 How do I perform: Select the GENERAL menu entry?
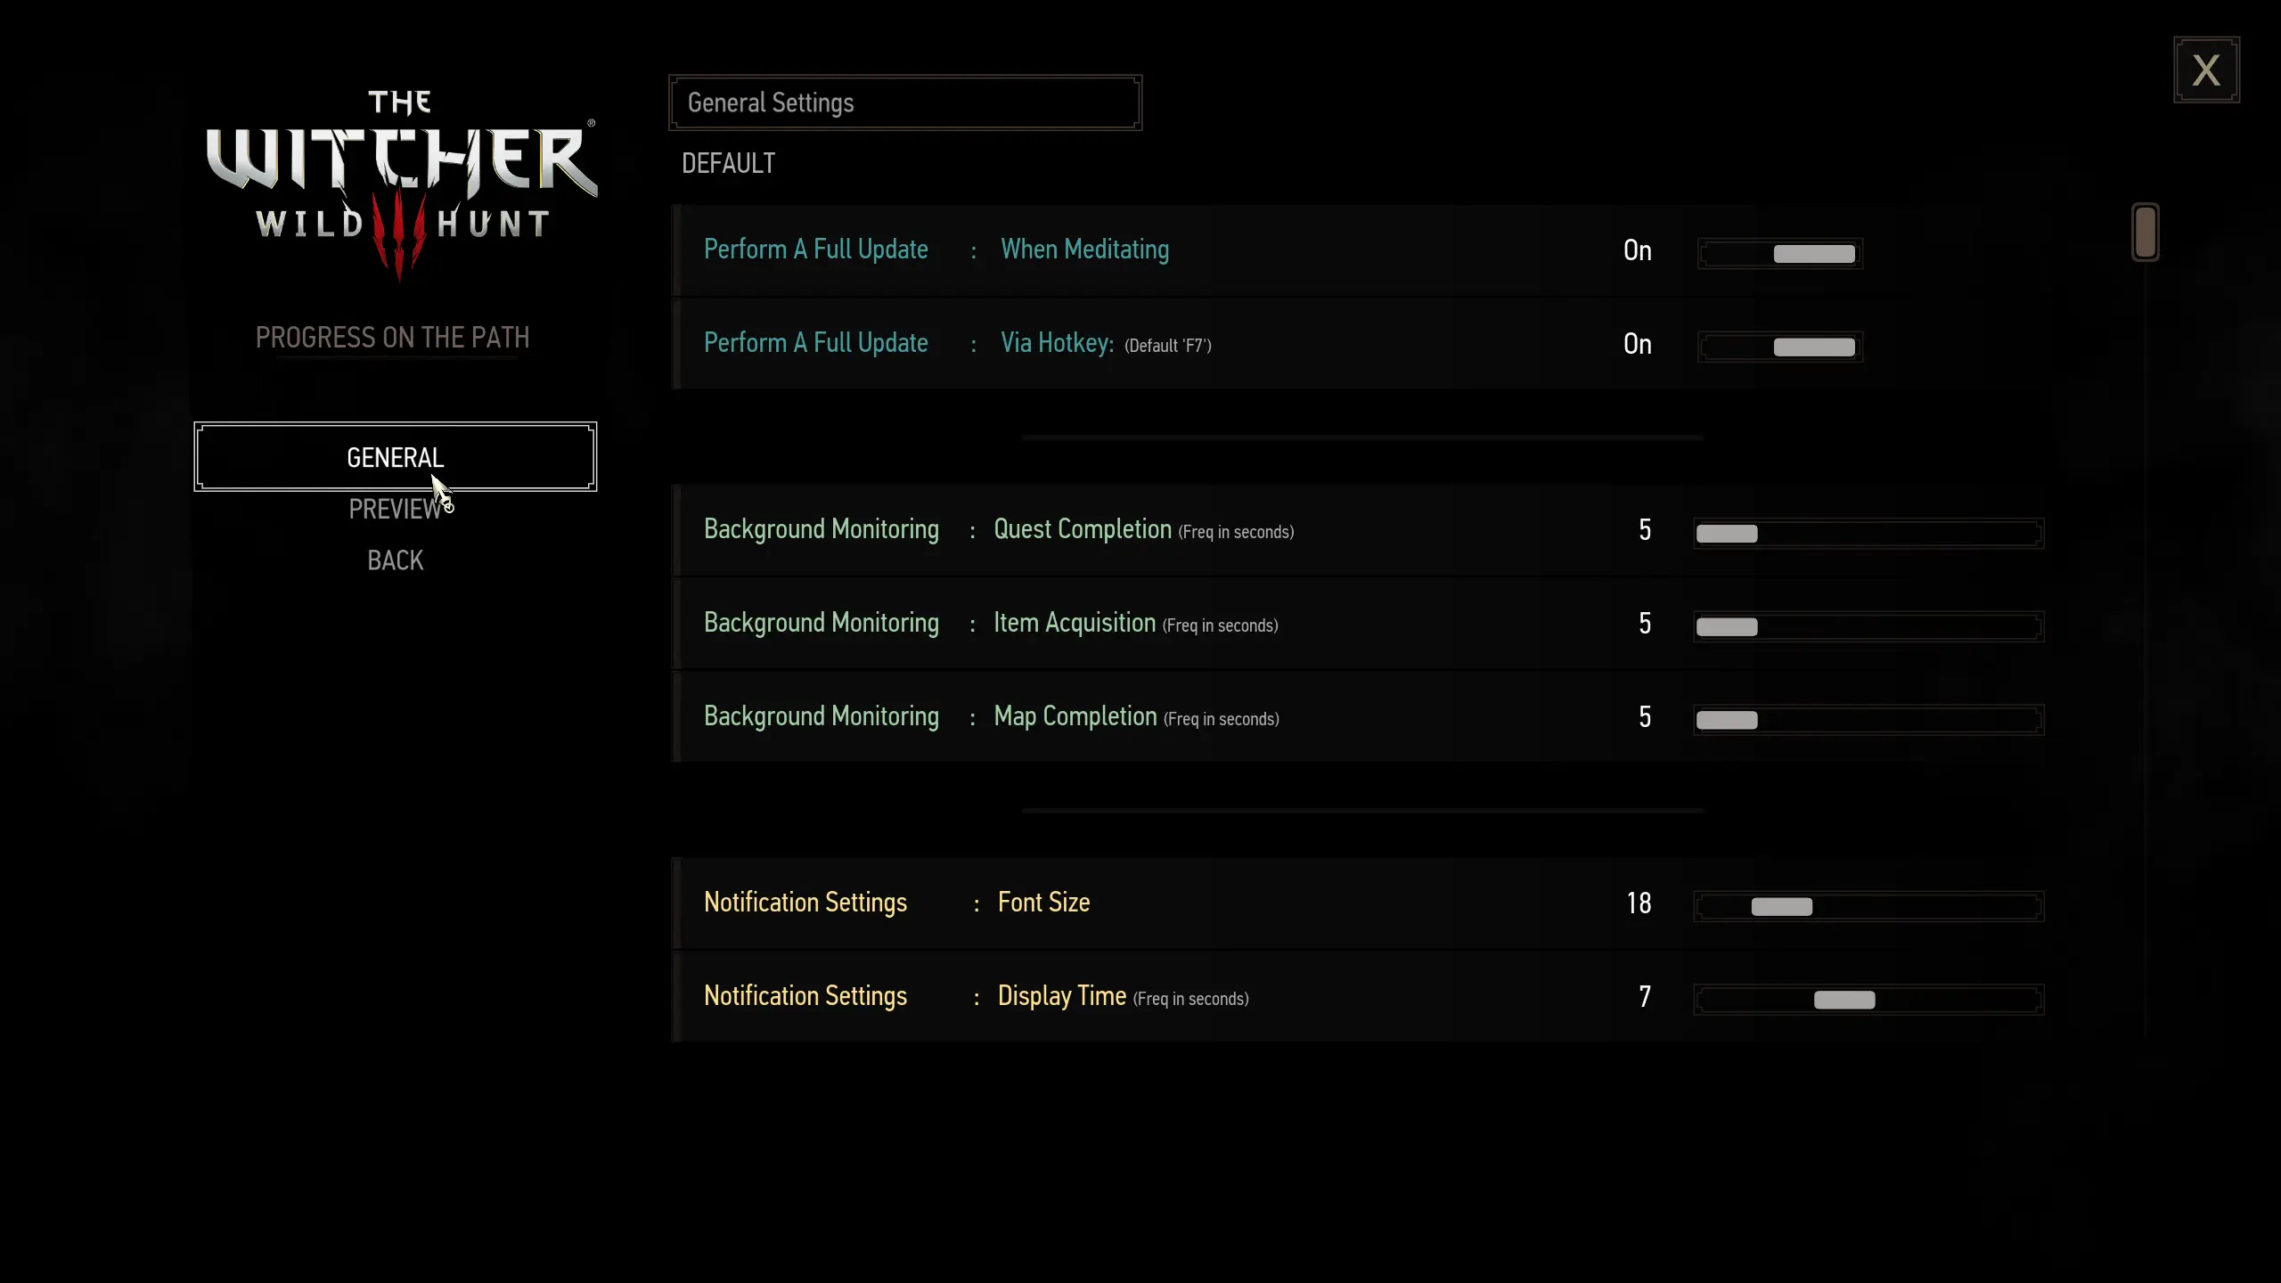click(396, 457)
